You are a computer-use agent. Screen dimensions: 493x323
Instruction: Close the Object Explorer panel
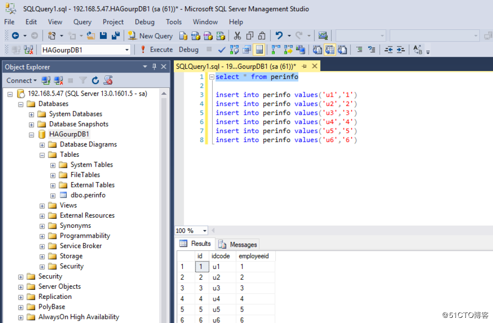163,67
